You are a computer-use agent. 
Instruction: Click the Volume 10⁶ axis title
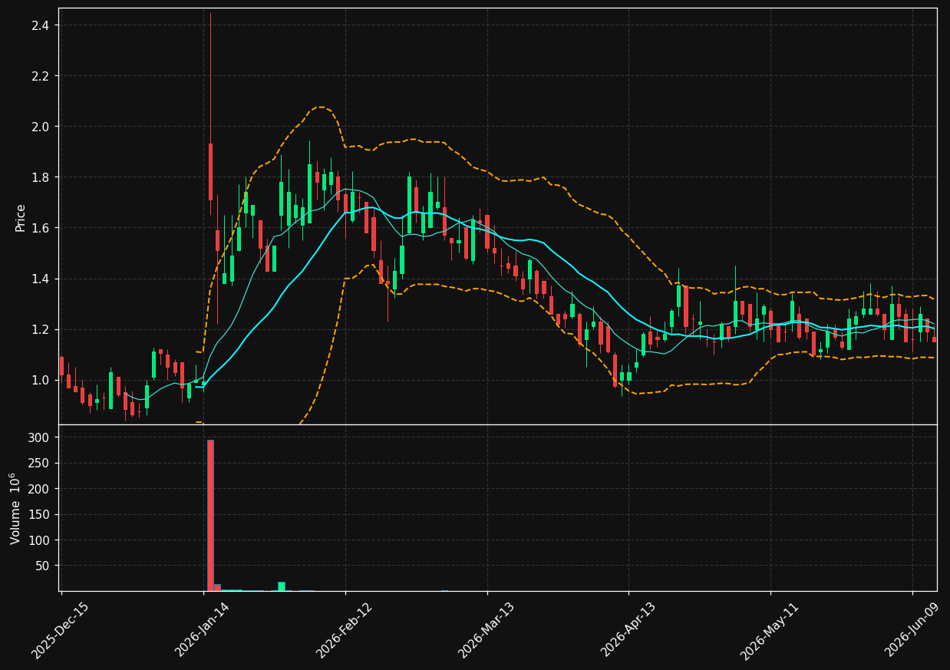click(15, 508)
